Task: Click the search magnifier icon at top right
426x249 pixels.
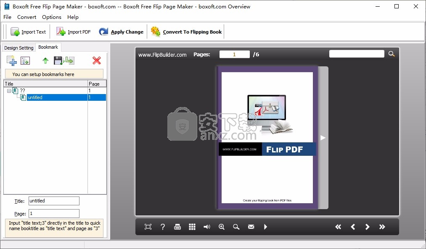Action: [392, 54]
